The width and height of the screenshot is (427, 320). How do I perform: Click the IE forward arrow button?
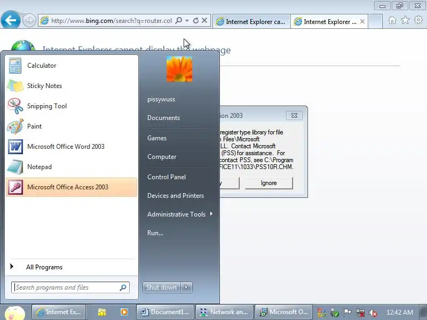click(29, 20)
